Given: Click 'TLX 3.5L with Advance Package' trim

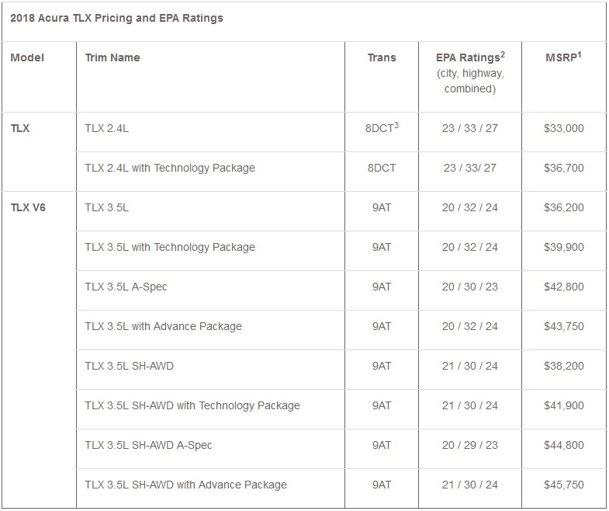Looking at the screenshot, I should tap(163, 326).
